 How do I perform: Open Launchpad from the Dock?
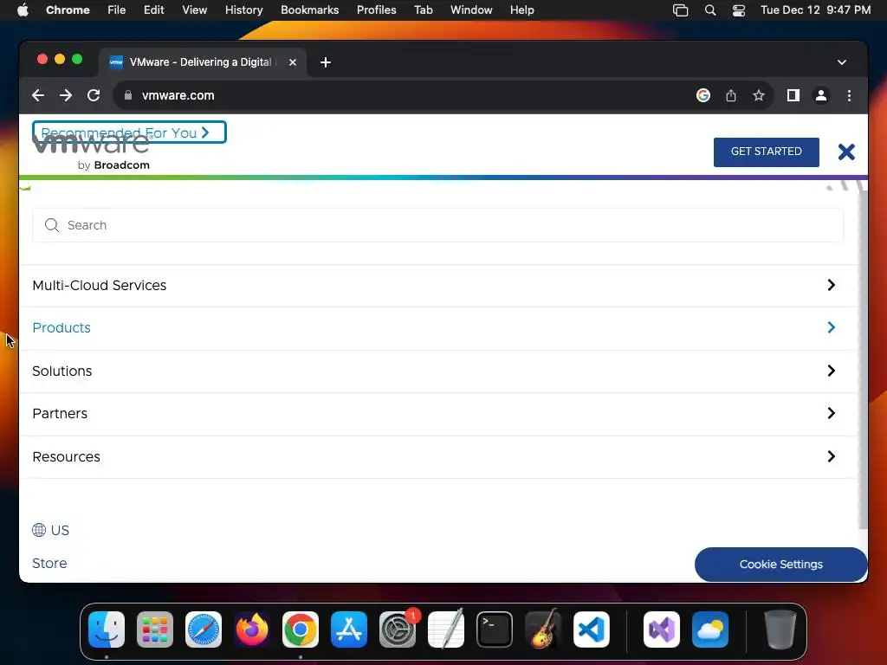point(155,629)
